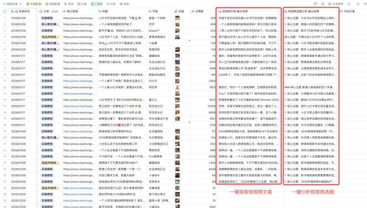Open 视图配置 view settings
The height and width of the screenshot is (208, 367).
coord(52,4)
